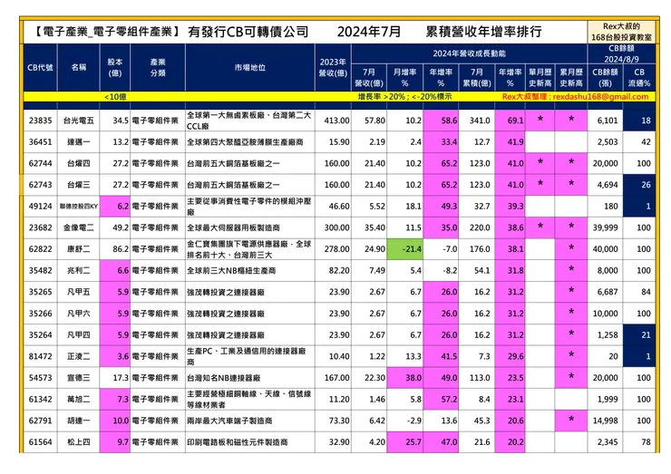Select the 7月累積(億) column header
Image resolution: width=671 pixels, height=474 pixels.
476,77
